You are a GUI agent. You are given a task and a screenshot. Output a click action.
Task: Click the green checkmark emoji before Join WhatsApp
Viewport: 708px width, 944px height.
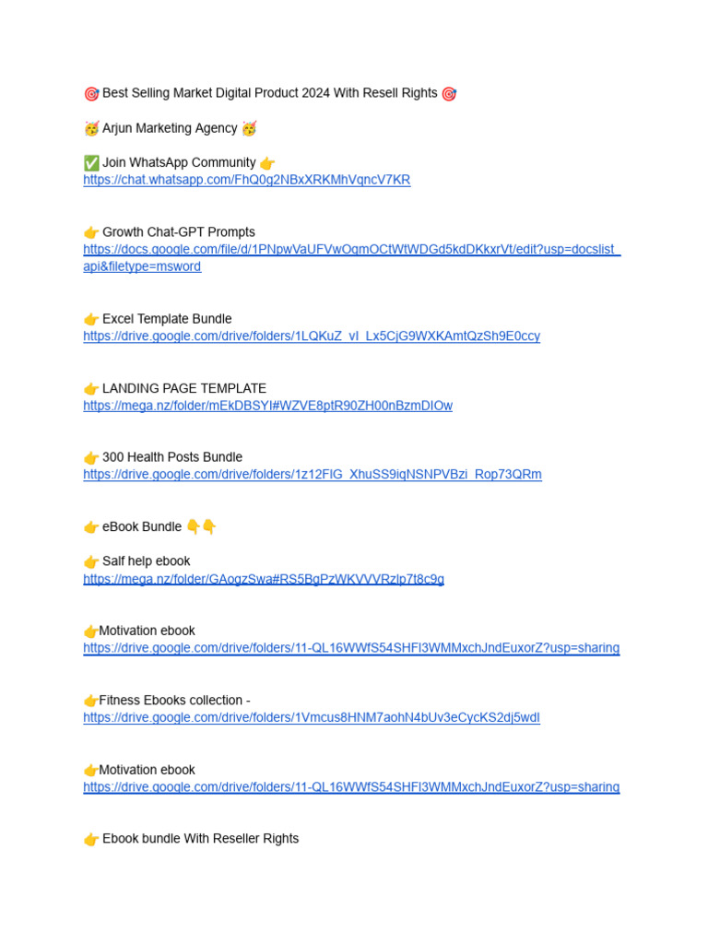91,163
